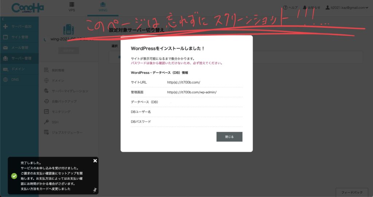Screen dimensions: 373x197
Task: Click the メール管理 envelope icon
Action: point(5,48)
